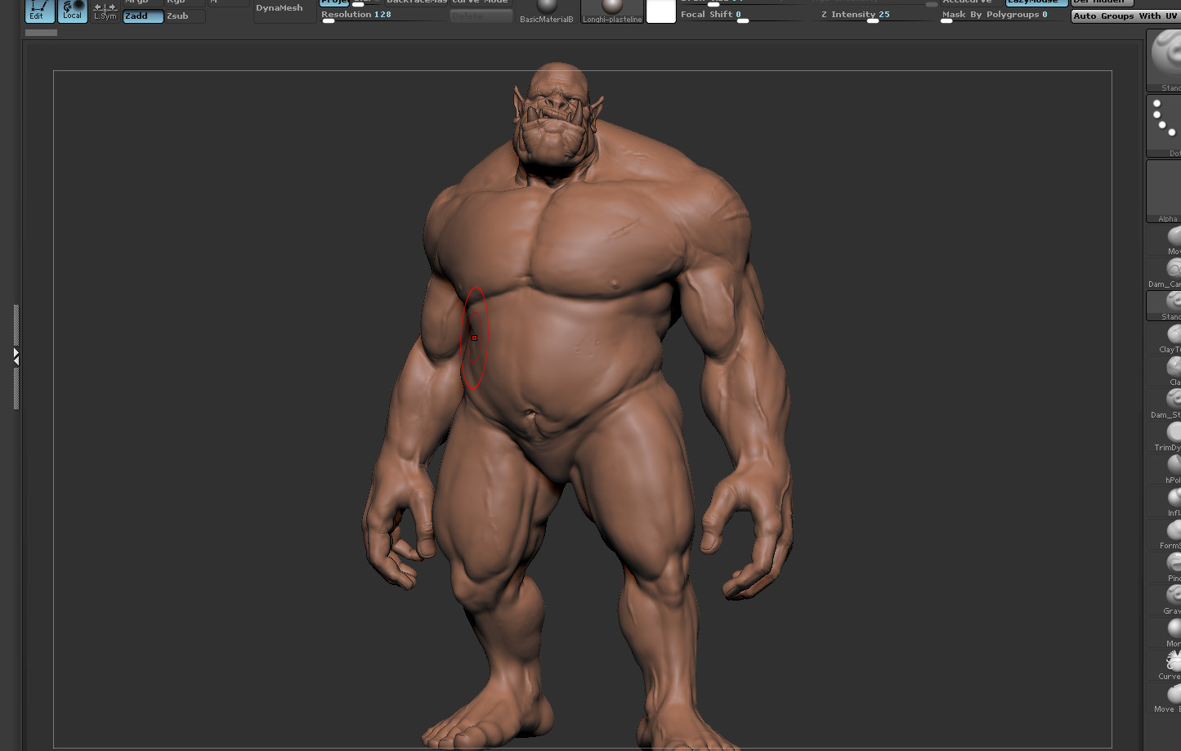Adjust the DynaMesh Resolution slider

[x=382, y=16]
